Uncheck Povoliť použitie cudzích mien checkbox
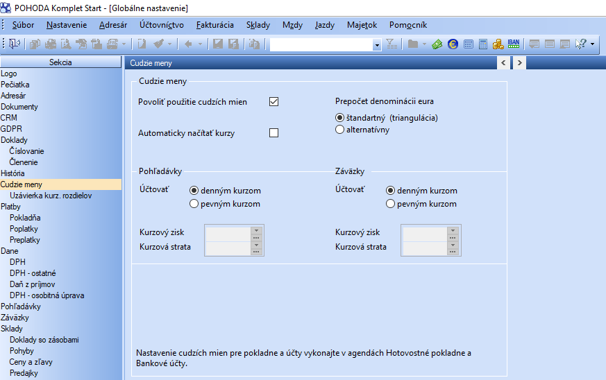 coord(273,101)
